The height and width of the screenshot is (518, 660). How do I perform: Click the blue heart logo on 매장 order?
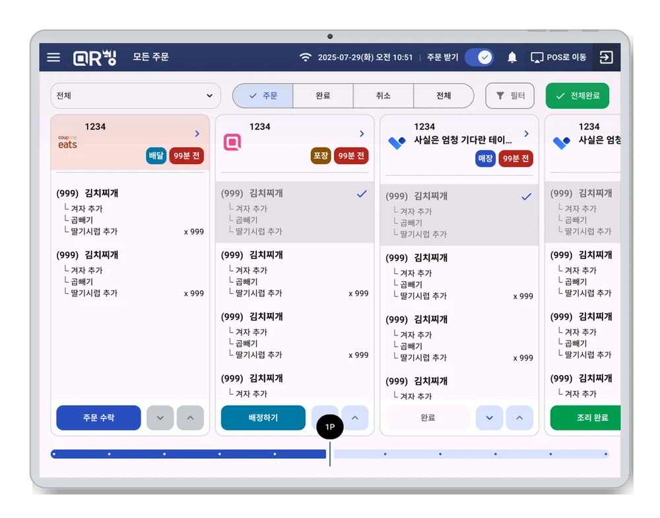pyautogui.click(x=397, y=143)
